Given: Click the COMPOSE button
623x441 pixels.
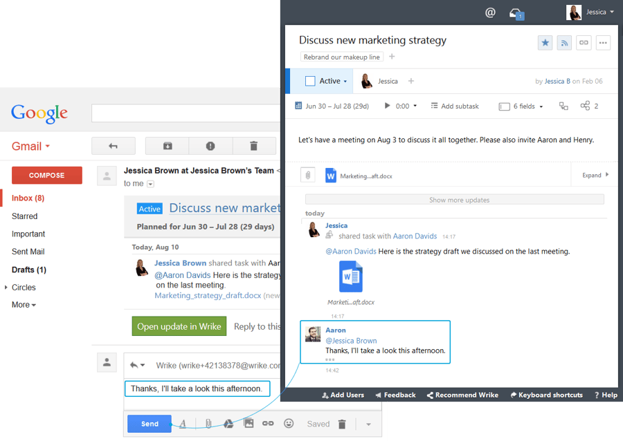Looking at the screenshot, I should pos(47,175).
